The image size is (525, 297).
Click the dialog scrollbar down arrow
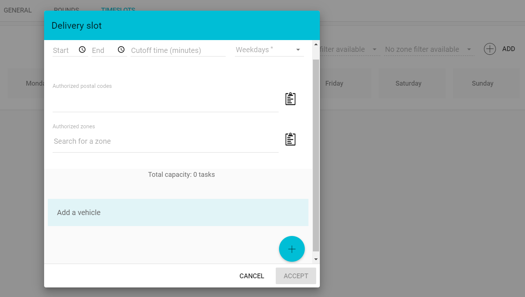pos(316,259)
